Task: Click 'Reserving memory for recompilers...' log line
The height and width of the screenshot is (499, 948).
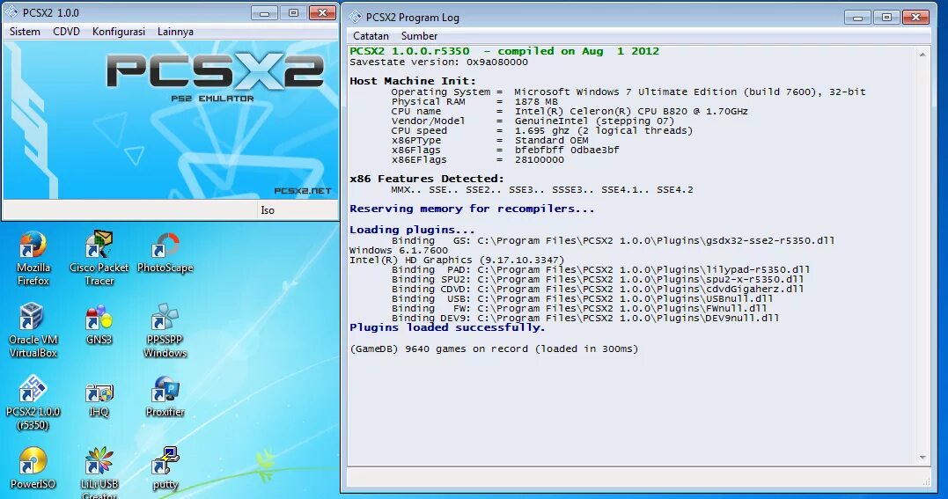Action: point(472,209)
